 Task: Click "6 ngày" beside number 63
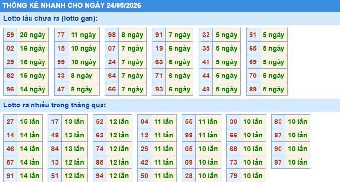pyautogui.click(x=179, y=62)
